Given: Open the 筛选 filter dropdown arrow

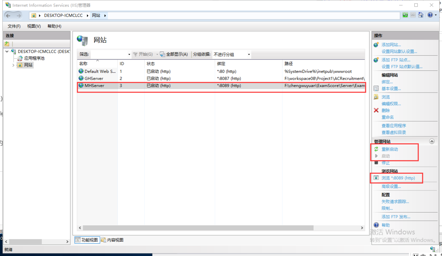Looking at the screenshot, I should click(129, 55).
